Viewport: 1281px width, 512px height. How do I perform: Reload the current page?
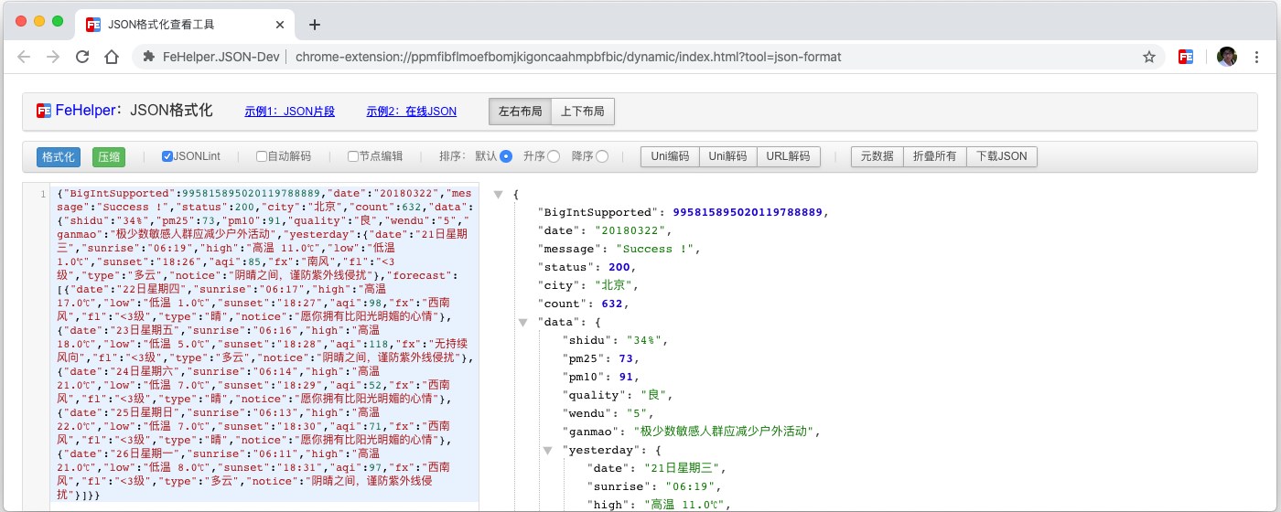(x=82, y=57)
